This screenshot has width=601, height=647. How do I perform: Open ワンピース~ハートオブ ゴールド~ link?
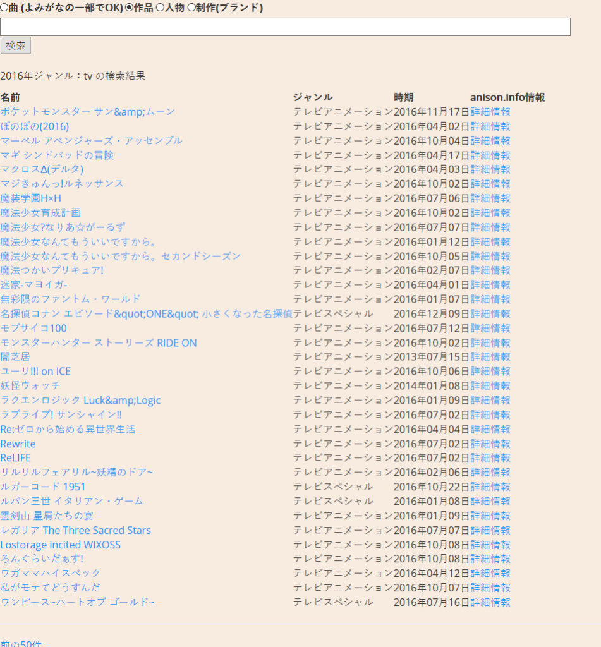(78, 602)
